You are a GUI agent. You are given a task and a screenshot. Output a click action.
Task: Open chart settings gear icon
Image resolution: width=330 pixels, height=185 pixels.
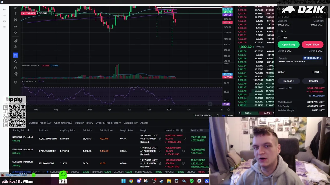pyautogui.click(x=228, y=110)
